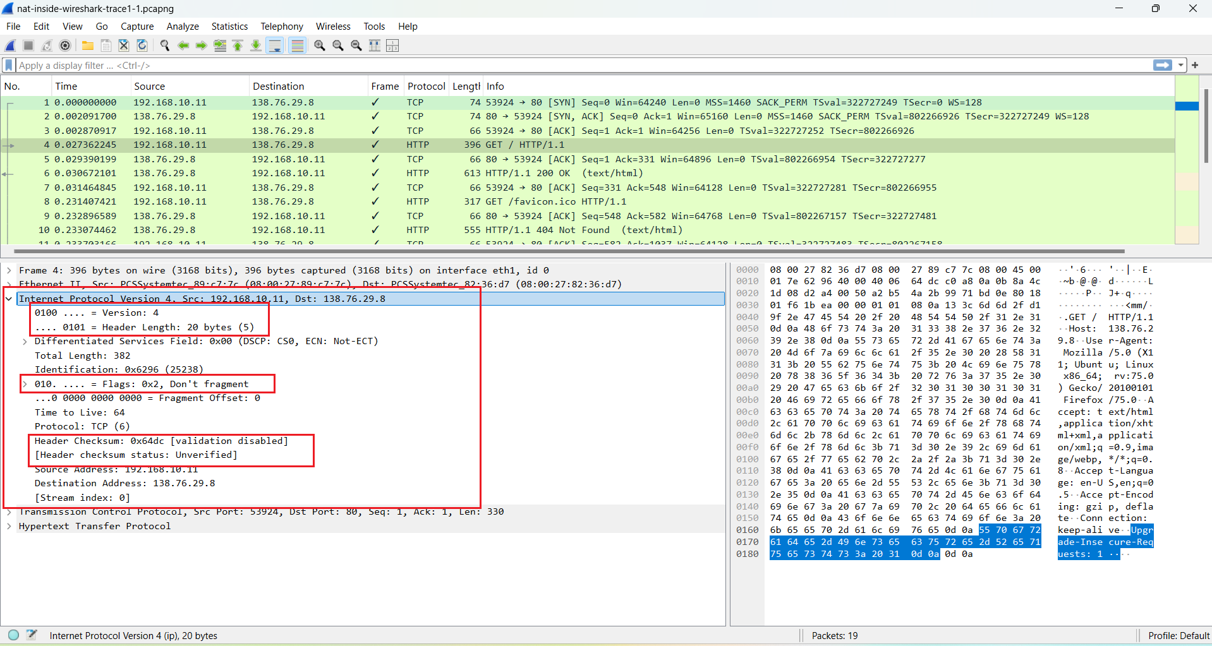Select packet 6 HTTP/1.1 200 OK row
1212x646 pixels.
[x=588, y=173]
